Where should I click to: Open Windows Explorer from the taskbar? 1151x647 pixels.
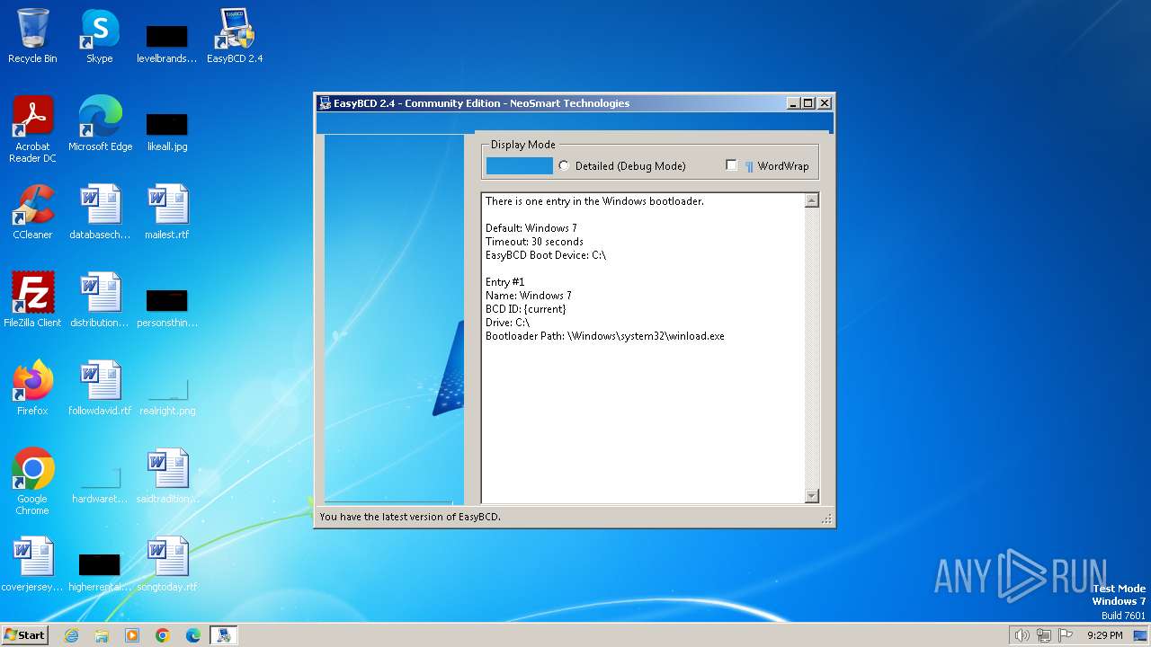click(102, 635)
